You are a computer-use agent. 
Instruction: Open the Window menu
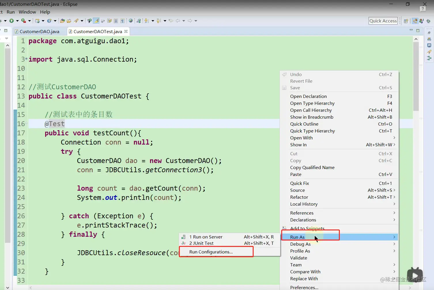tap(27, 12)
